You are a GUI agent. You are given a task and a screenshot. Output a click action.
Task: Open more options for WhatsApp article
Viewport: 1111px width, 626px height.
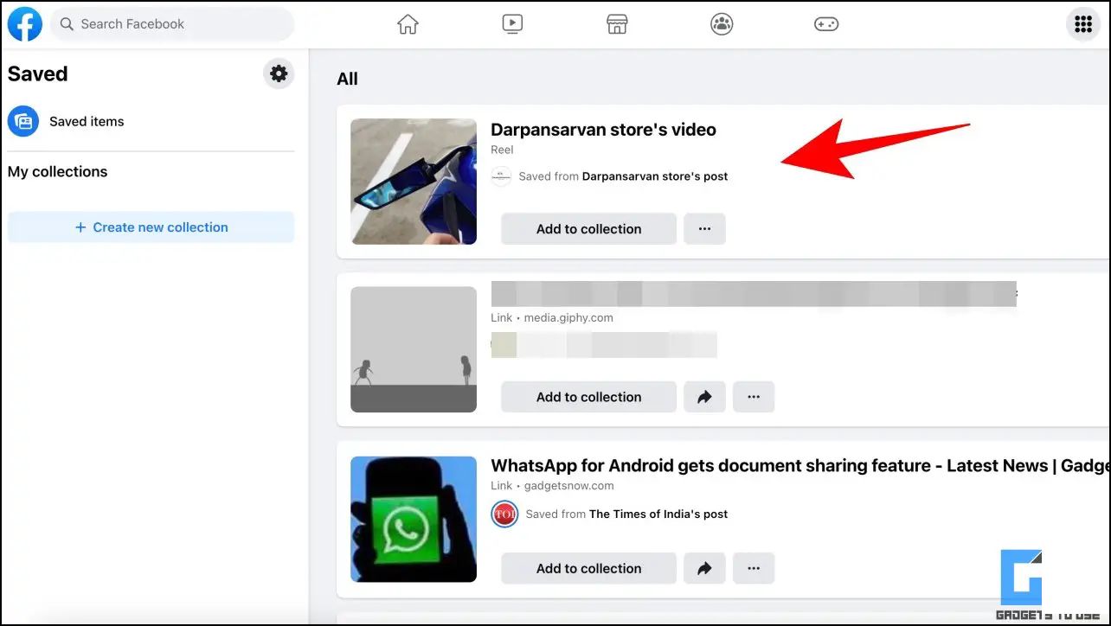pyautogui.click(x=754, y=568)
